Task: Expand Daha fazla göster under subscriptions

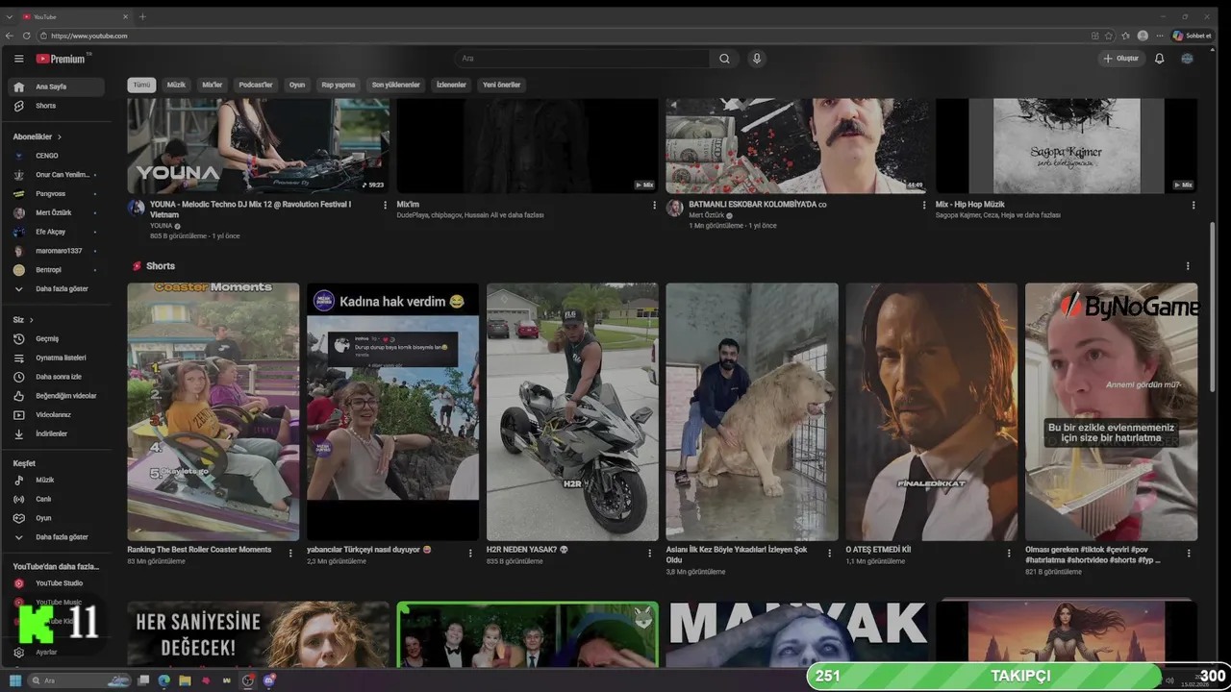Action: 58,288
